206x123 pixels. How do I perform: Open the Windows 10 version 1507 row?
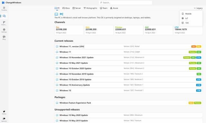[128, 91]
